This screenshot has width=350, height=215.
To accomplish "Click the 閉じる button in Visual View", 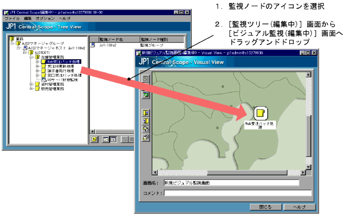I will (266, 207).
